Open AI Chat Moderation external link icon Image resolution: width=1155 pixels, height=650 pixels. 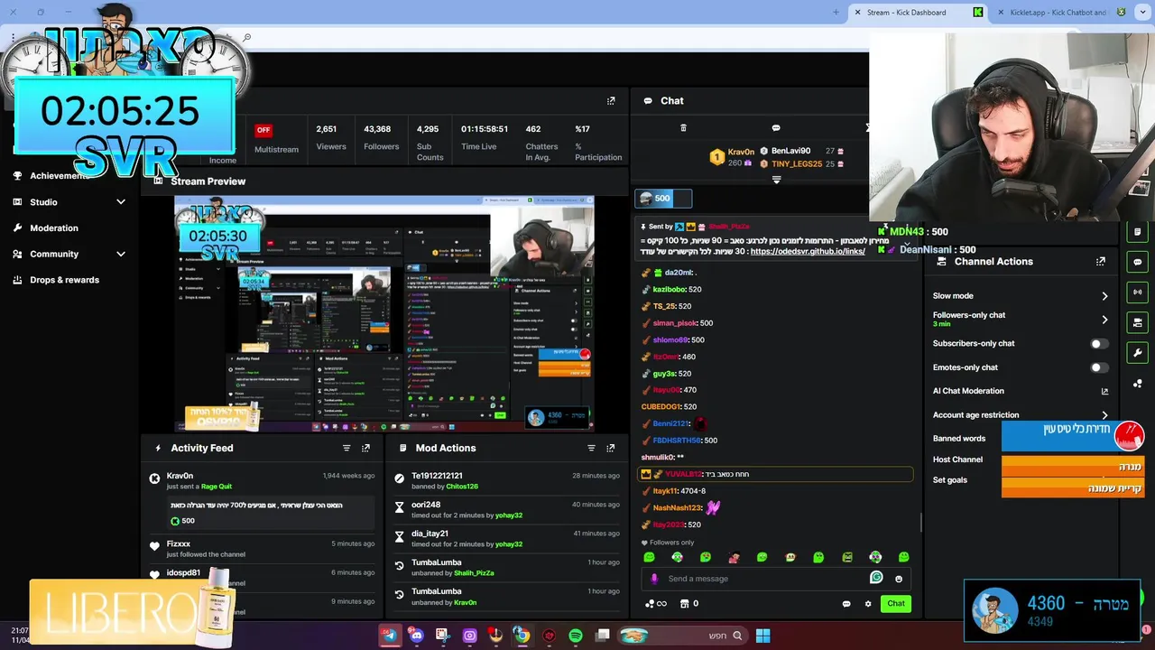click(x=1104, y=392)
